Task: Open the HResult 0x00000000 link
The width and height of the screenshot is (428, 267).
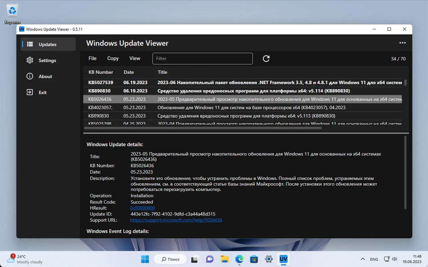Action: click(x=142, y=208)
